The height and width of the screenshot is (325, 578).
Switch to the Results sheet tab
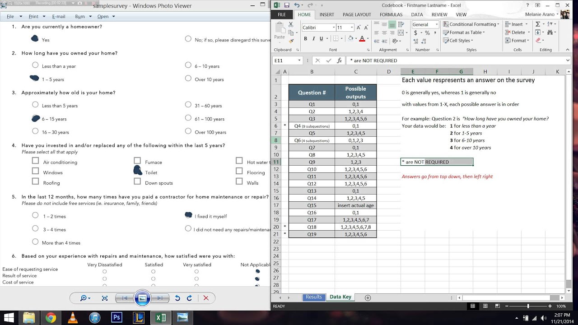(314, 297)
